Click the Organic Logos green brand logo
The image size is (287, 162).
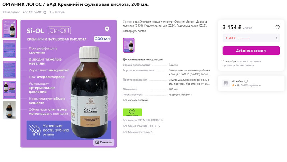pos(132,112)
